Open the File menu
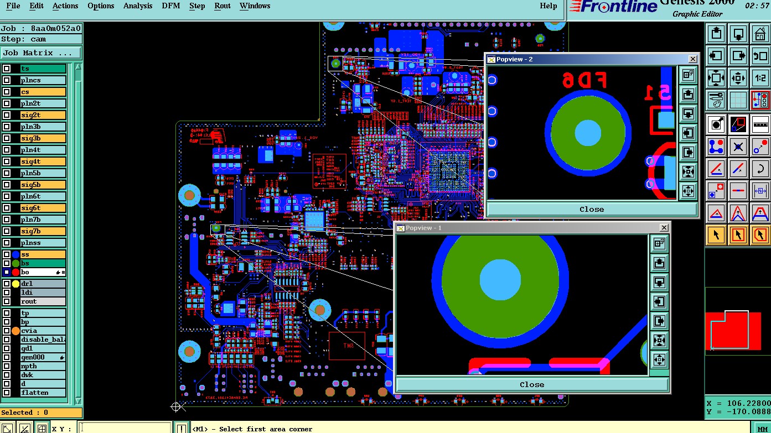This screenshot has height=433, width=771. 13,6
